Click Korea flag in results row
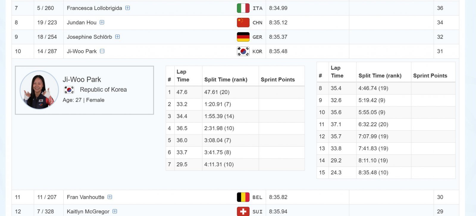 click(243, 51)
